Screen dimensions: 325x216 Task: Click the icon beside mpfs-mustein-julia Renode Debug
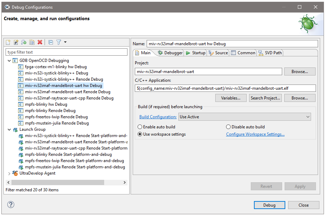click(x=21, y=123)
